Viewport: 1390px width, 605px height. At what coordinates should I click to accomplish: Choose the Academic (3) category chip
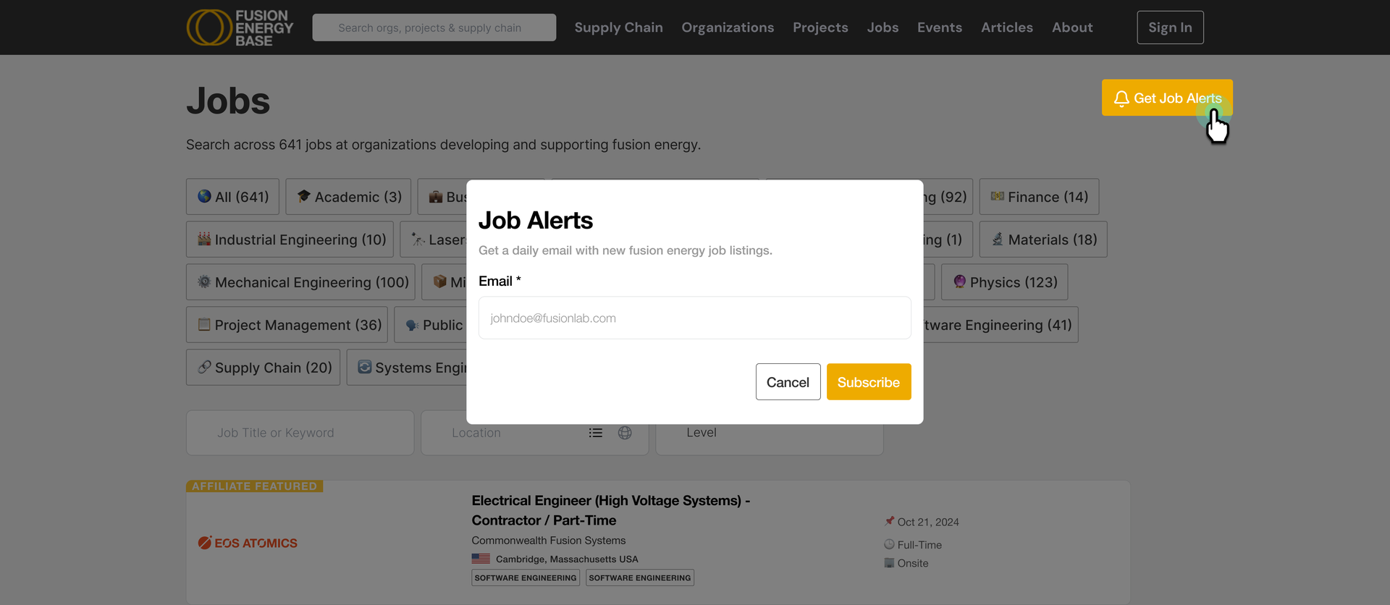point(348,197)
